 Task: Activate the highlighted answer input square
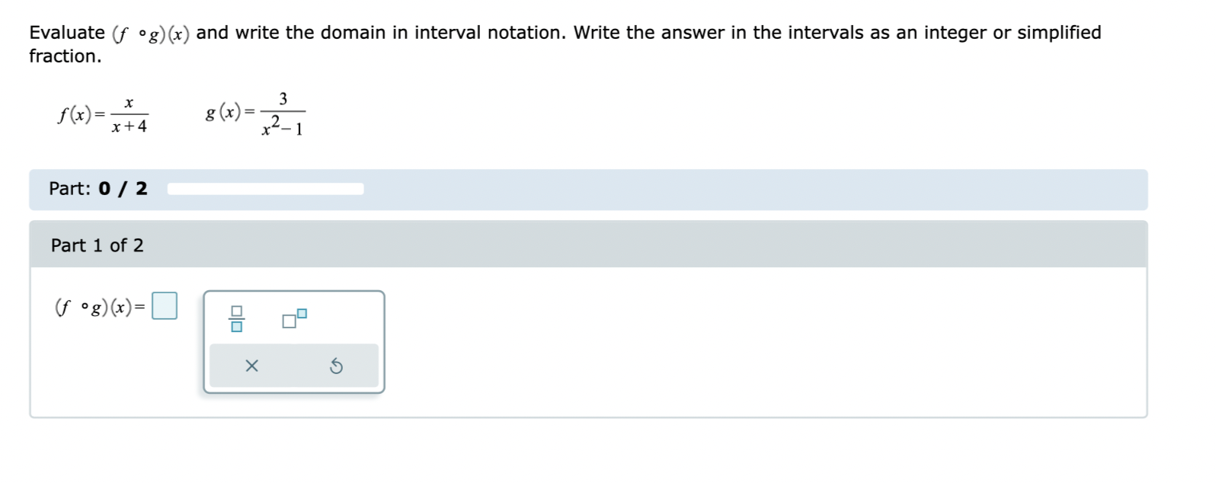click(x=165, y=305)
